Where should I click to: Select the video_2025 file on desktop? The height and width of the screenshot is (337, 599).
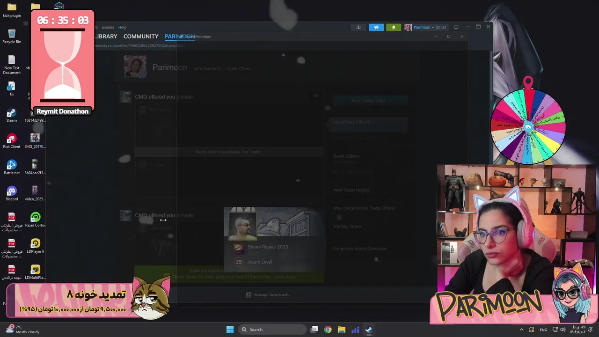pyautogui.click(x=35, y=194)
